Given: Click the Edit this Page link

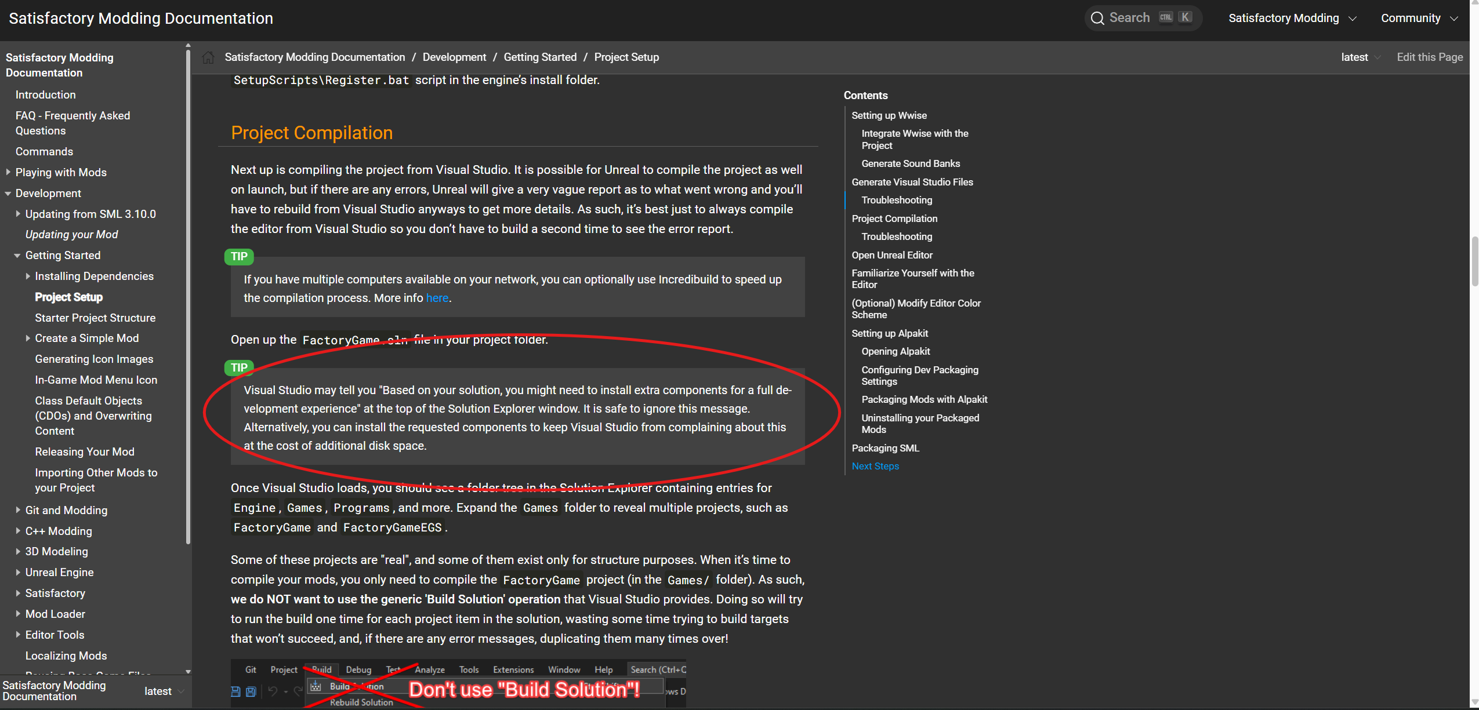Looking at the screenshot, I should 1430,57.
